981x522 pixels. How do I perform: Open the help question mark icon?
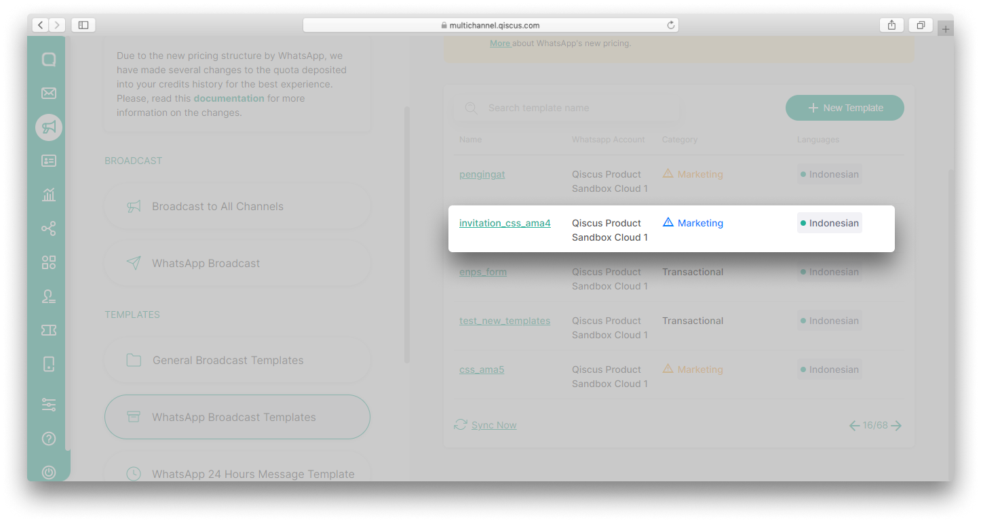49,439
